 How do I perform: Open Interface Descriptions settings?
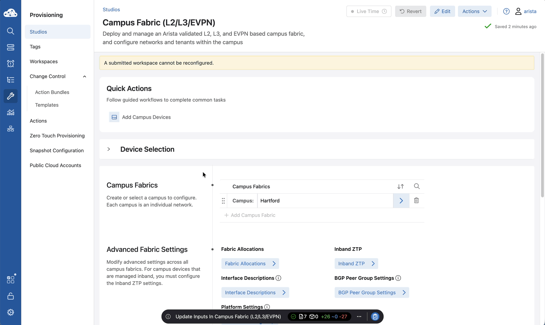point(255,292)
